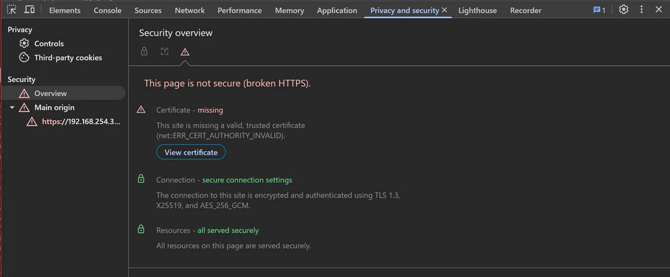Switch to the Recorder tab
The height and width of the screenshot is (277, 670).
(526, 10)
